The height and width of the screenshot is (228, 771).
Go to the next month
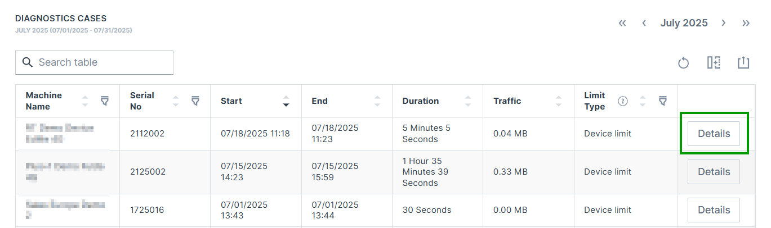pos(724,23)
